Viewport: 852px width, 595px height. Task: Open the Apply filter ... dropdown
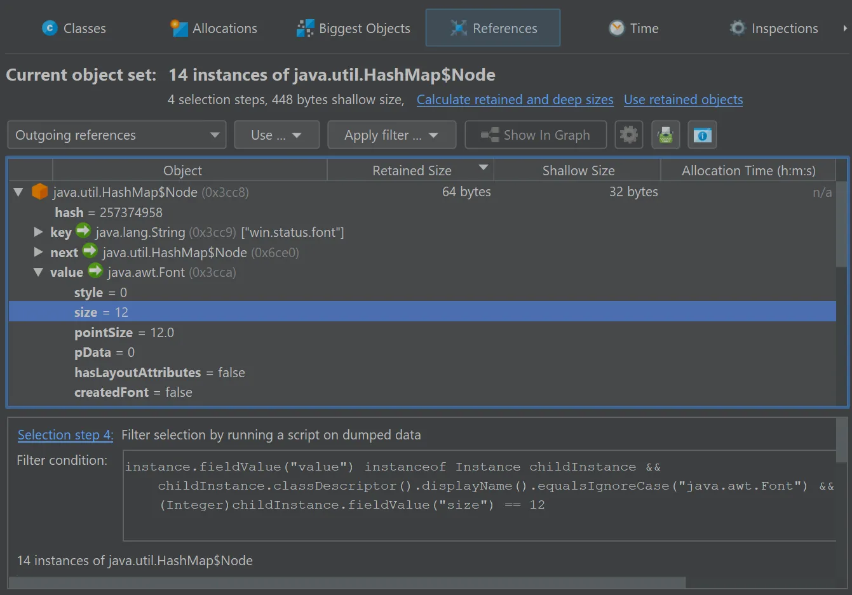tap(391, 135)
